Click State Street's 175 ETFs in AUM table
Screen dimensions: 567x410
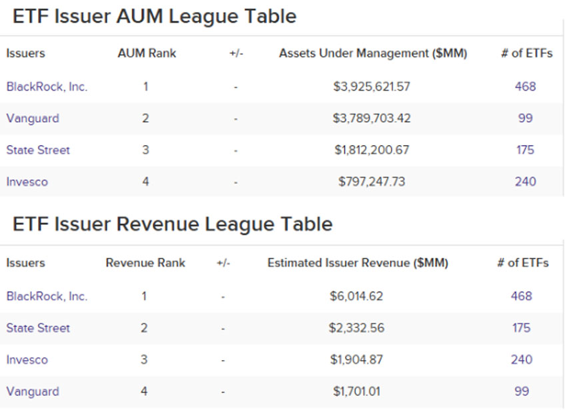525,150
